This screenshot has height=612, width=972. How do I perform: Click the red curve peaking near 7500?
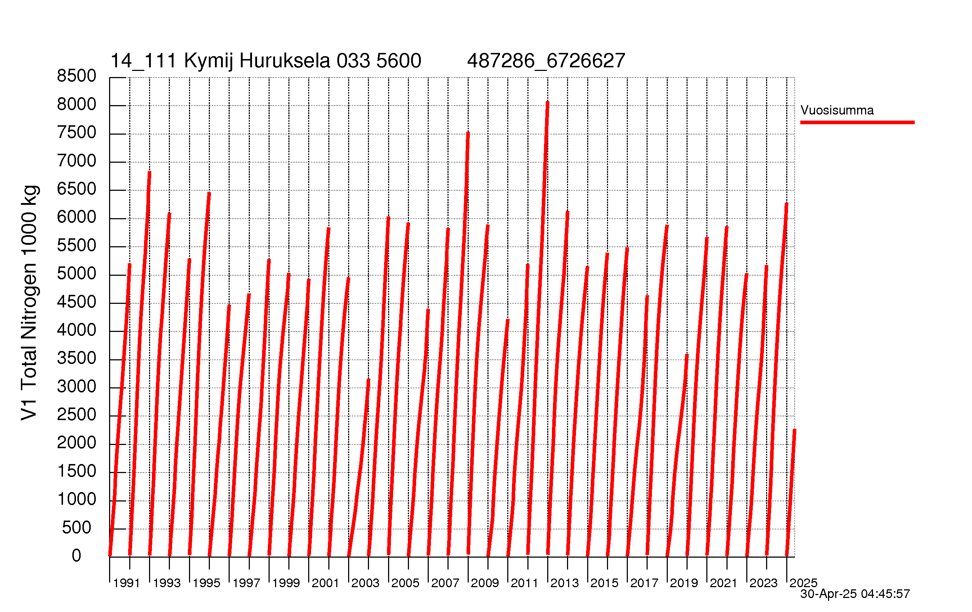458,343
